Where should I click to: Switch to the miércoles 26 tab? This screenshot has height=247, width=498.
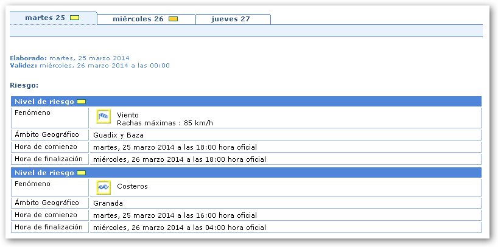click(138, 19)
